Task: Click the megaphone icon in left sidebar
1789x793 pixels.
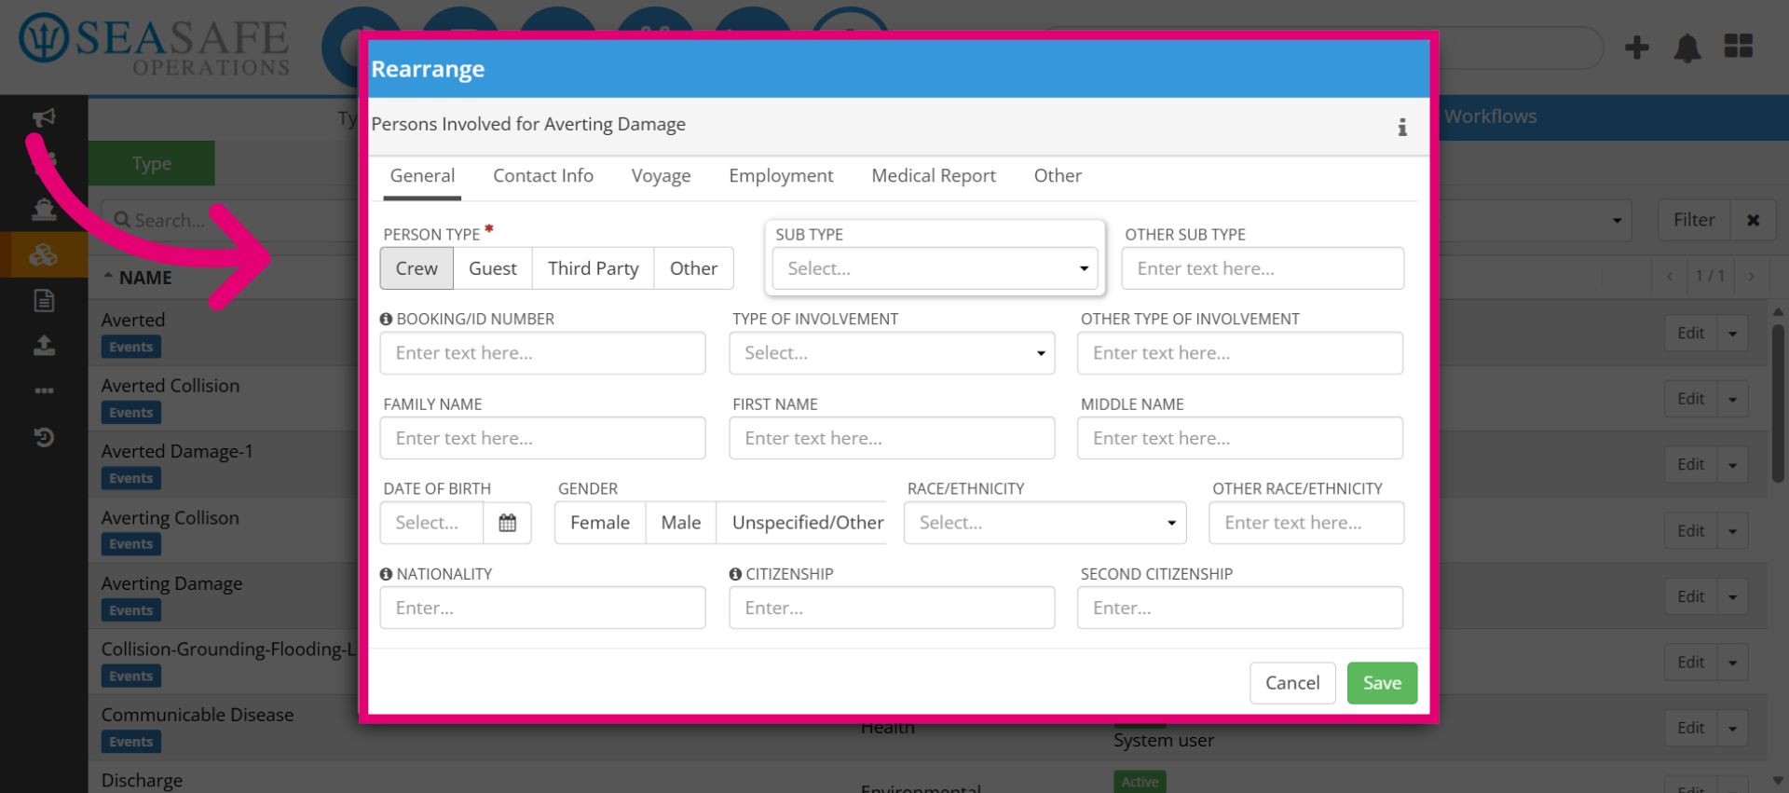Action: pyautogui.click(x=44, y=117)
